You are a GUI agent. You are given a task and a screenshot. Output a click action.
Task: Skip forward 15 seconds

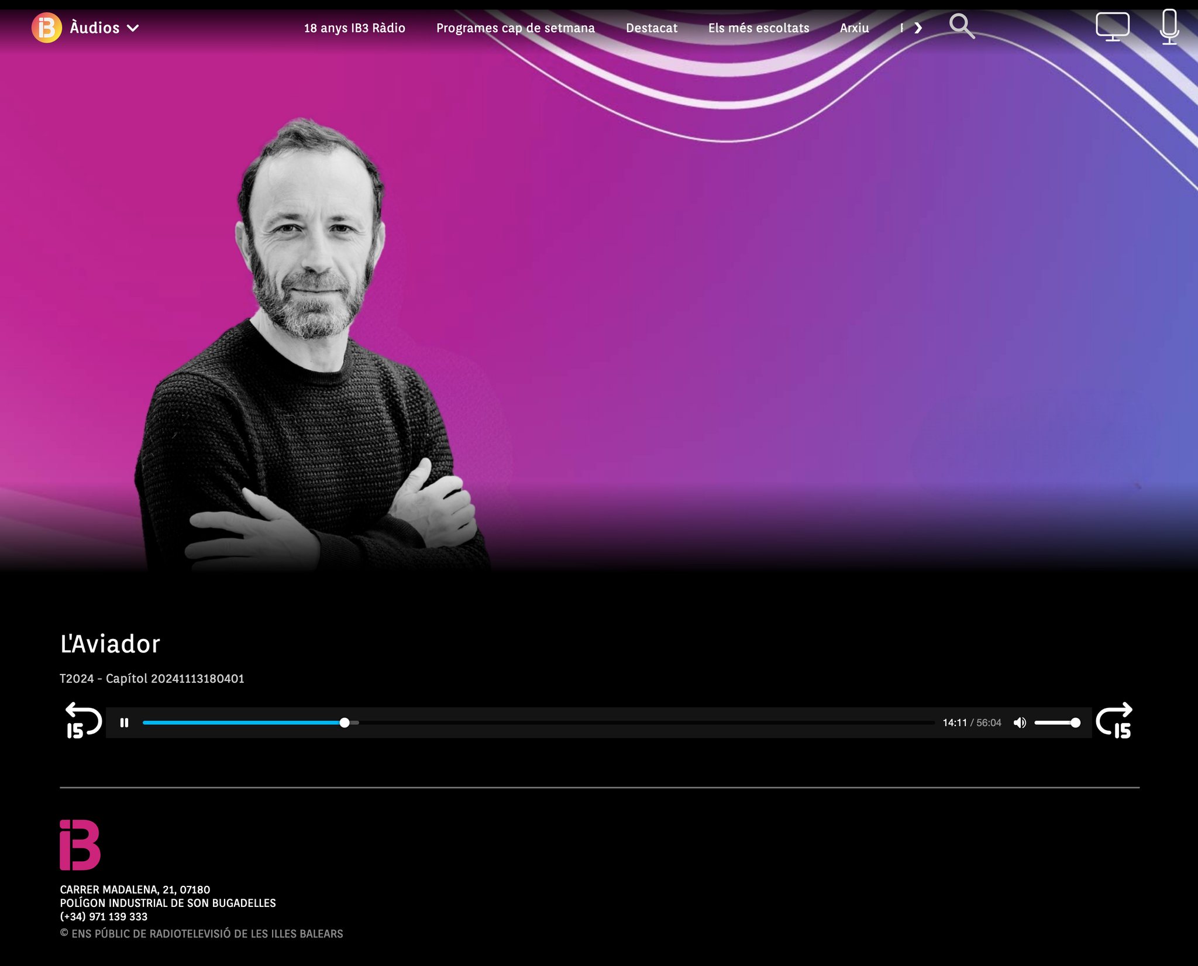(x=1114, y=720)
